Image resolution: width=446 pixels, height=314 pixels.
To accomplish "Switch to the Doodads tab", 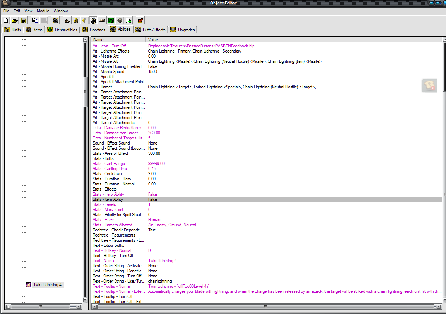I will [94, 30].
